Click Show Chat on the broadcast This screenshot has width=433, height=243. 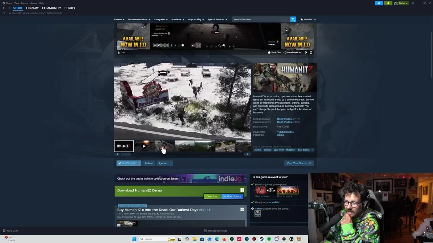(x=275, y=52)
